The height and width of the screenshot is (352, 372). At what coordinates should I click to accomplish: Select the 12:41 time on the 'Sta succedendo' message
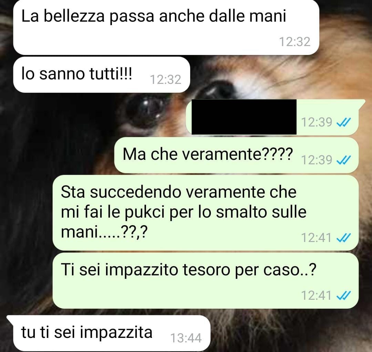point(316,238)
